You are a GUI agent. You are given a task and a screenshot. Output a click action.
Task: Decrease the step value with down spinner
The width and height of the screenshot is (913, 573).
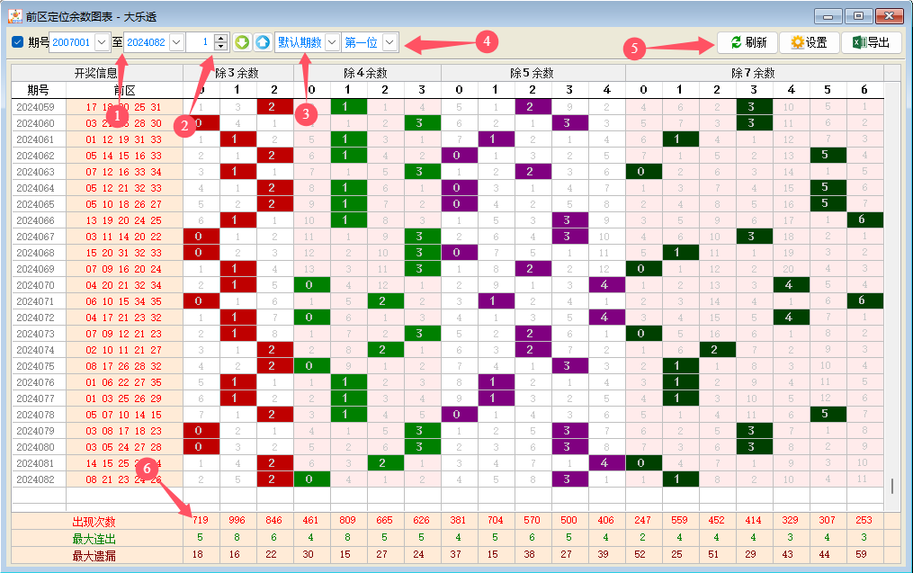221,47
